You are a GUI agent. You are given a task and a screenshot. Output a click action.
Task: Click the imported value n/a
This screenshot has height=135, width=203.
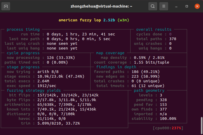[x=163, y=114]
